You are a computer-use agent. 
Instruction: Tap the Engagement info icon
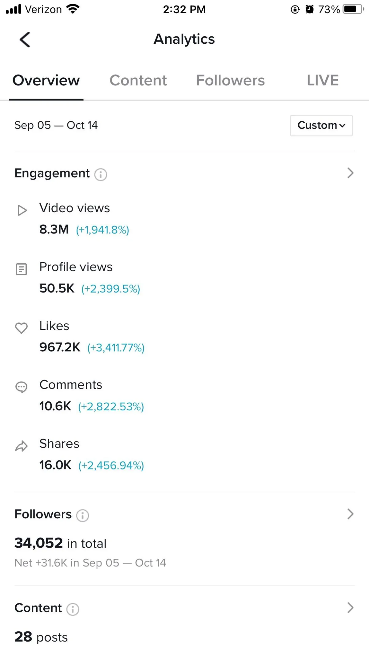[x=101, y=174]
